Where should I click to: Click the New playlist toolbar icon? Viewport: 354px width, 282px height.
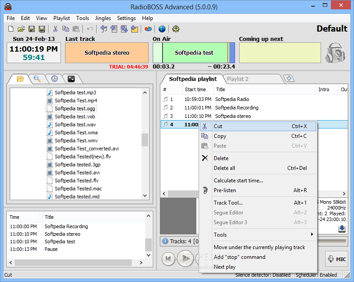pyautogui.click(x=11, y=29)
